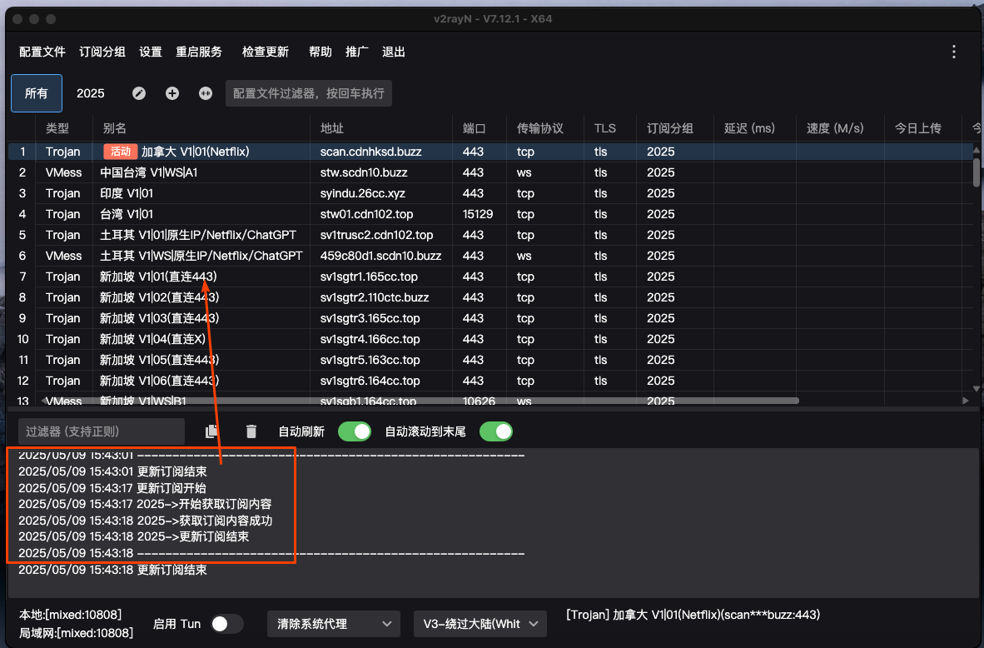Sort by the TLS column header
The width and height of the screenshot is (984, 648).
pyautogui.click(x=610, y=128)
